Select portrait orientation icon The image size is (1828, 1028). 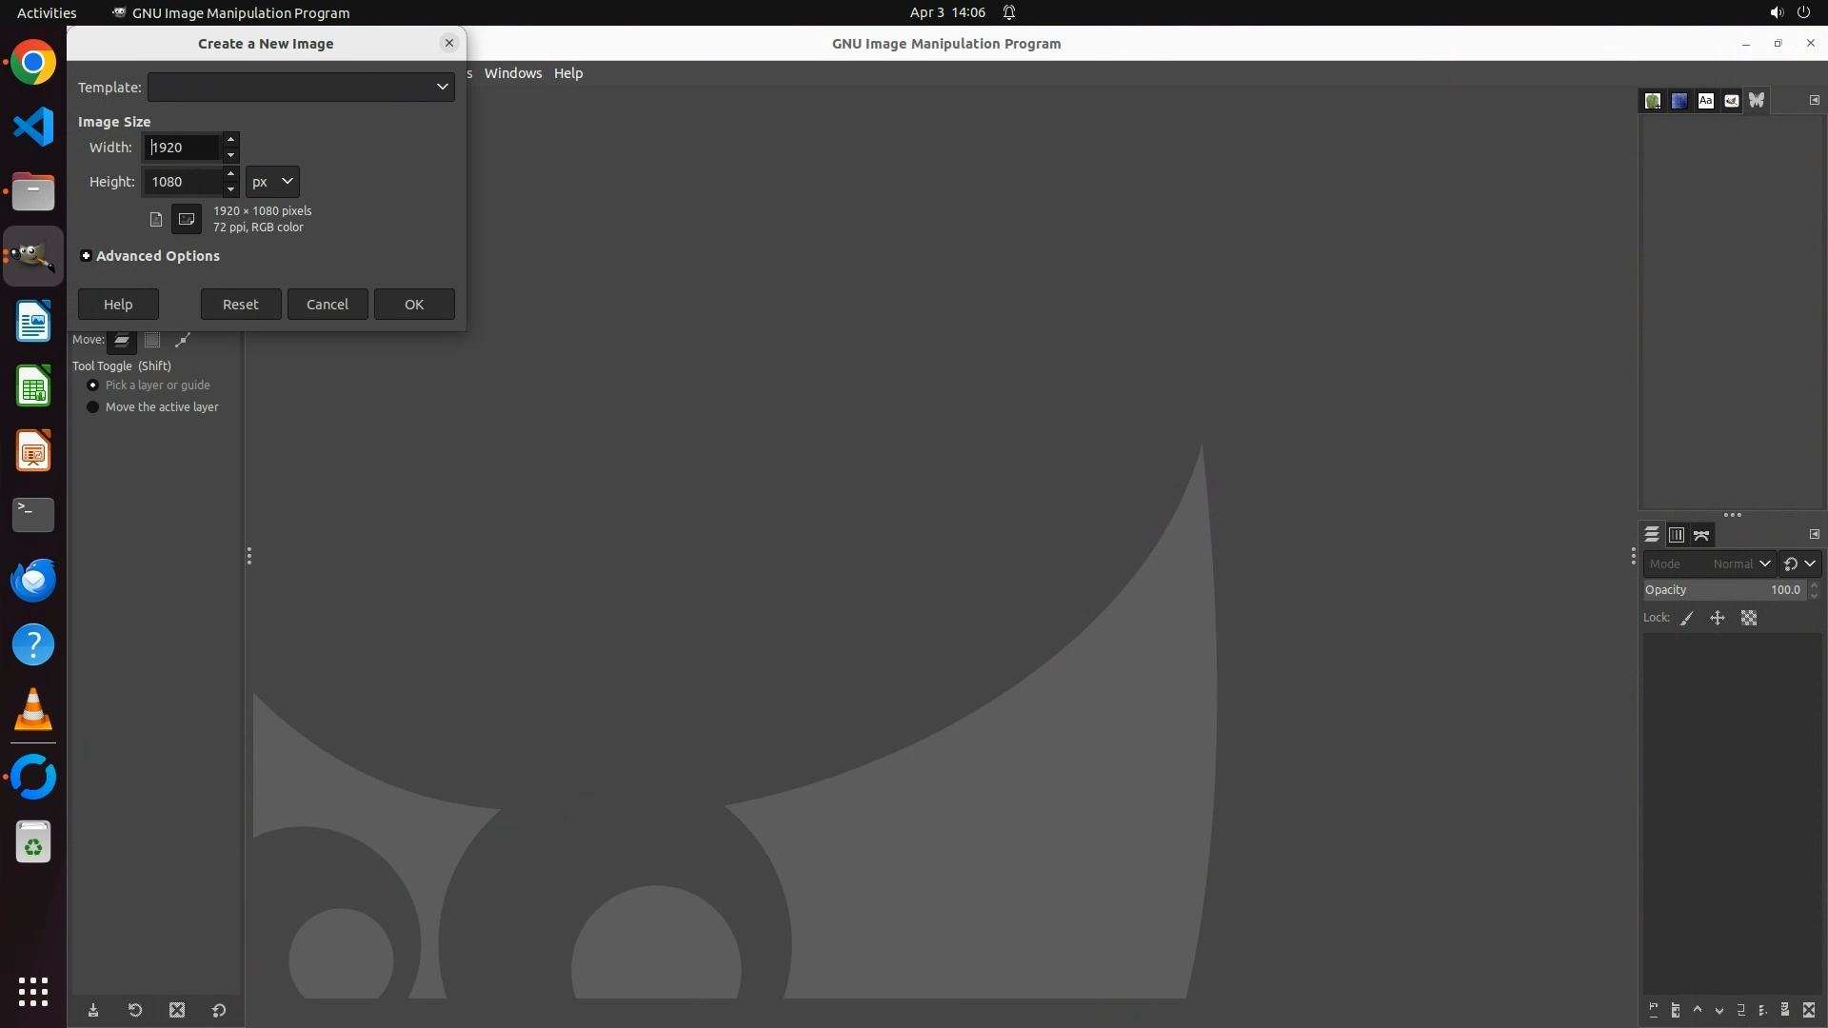coord(156,219)
